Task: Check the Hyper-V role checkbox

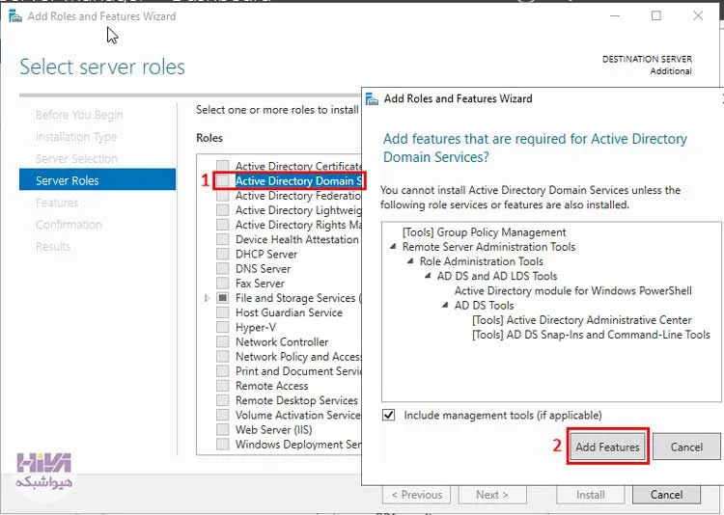Action: tap(223, 327)
